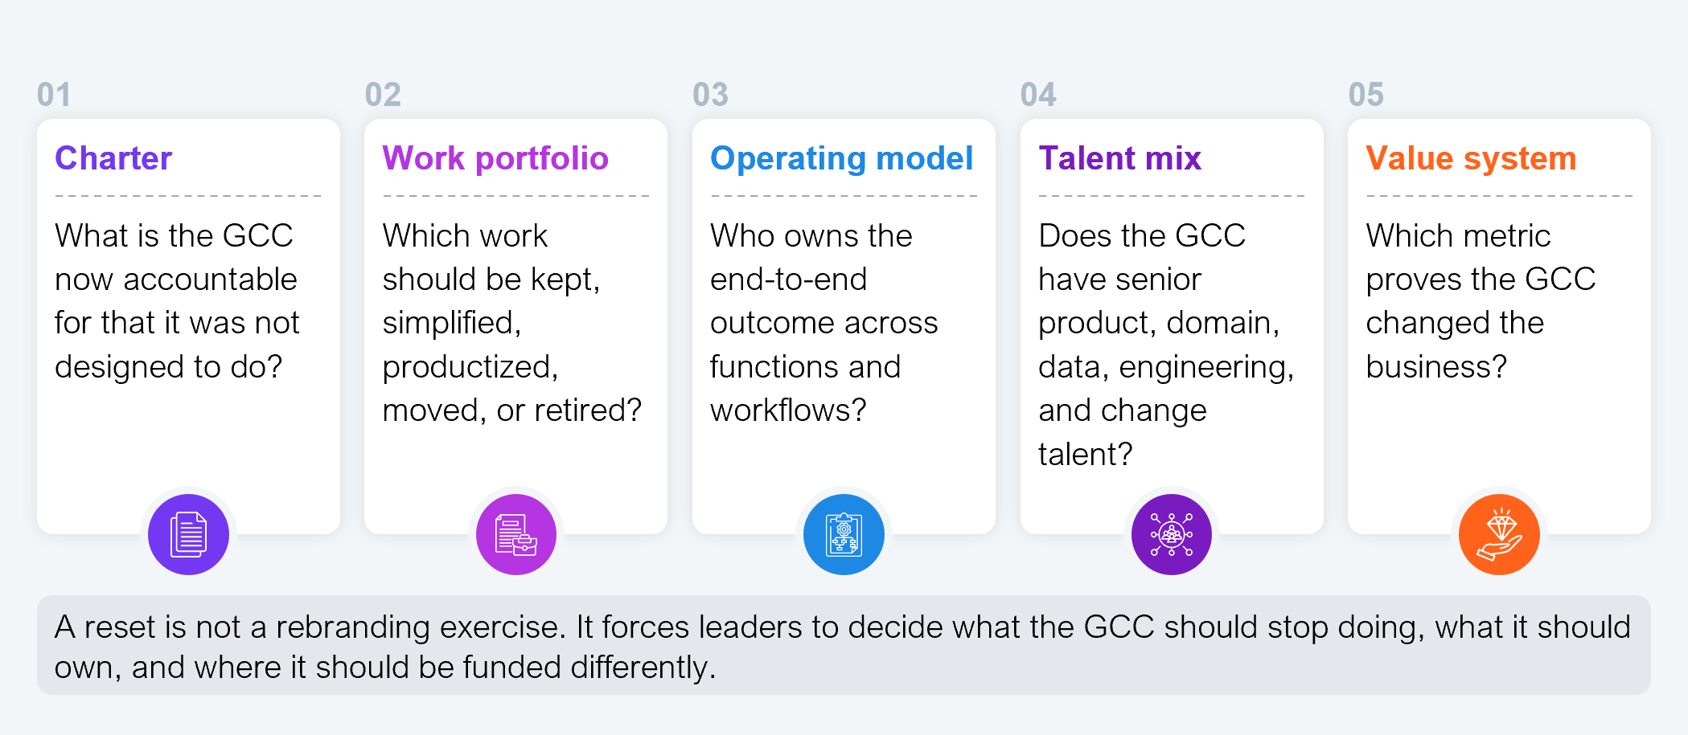This screenshot has width=1688, height=735.
Task: Click the 02 step number
Action: [x=383, y=95]
